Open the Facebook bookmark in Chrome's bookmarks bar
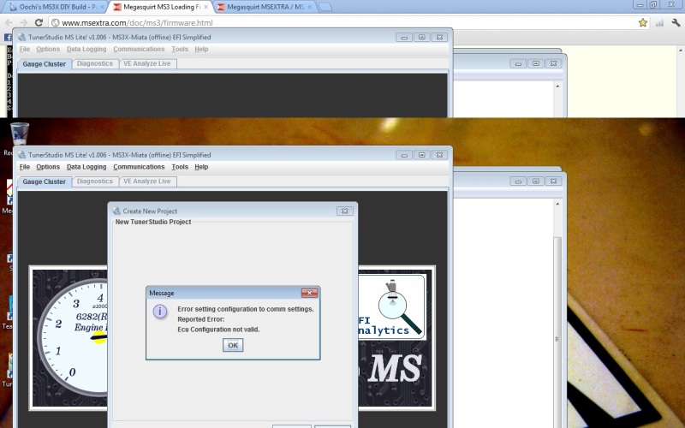Viewport: 685px width, 428px height. click(x=8, y=38)
